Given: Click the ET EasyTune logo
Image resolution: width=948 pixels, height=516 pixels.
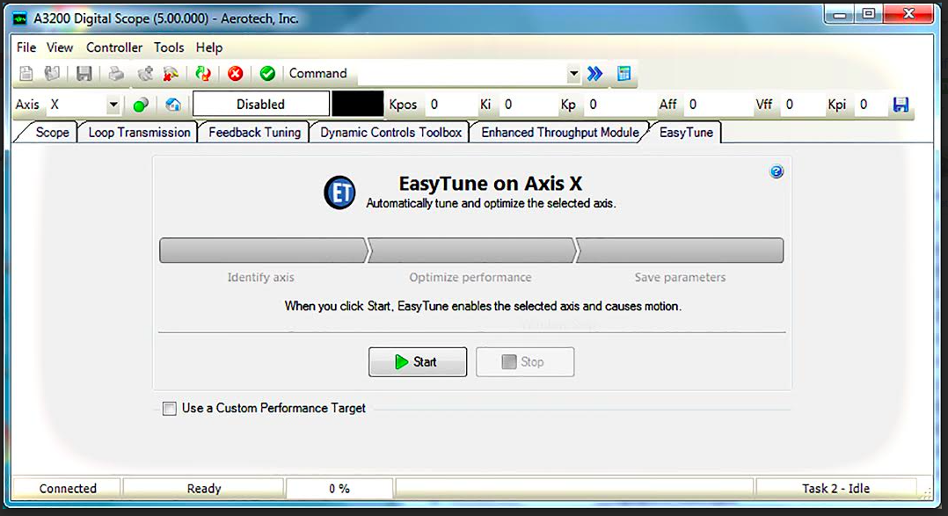Looking at the screenshot, I should 339,193.
